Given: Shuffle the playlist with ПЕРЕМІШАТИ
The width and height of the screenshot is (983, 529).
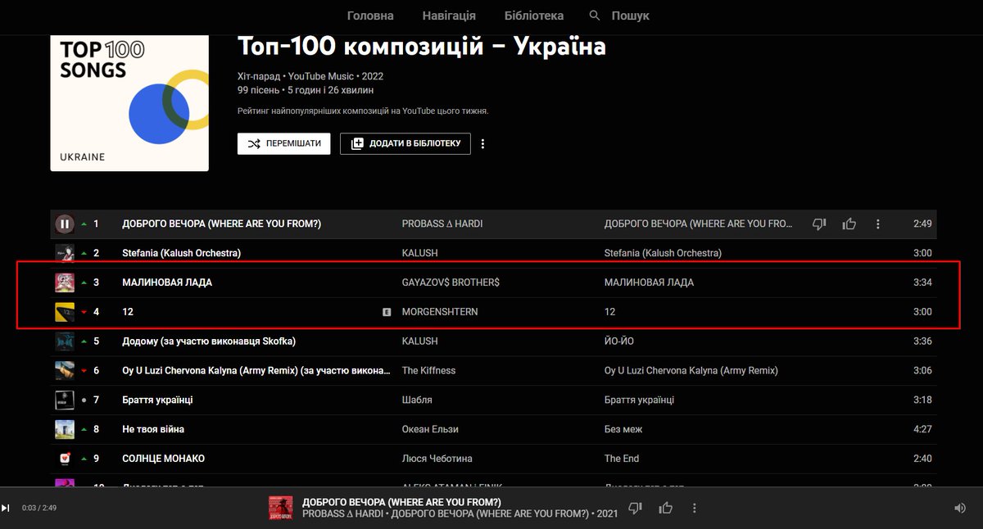Looking at the screenshot, I should [284, 143].
